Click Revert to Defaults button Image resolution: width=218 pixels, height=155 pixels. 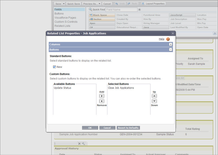pos(128,128)
